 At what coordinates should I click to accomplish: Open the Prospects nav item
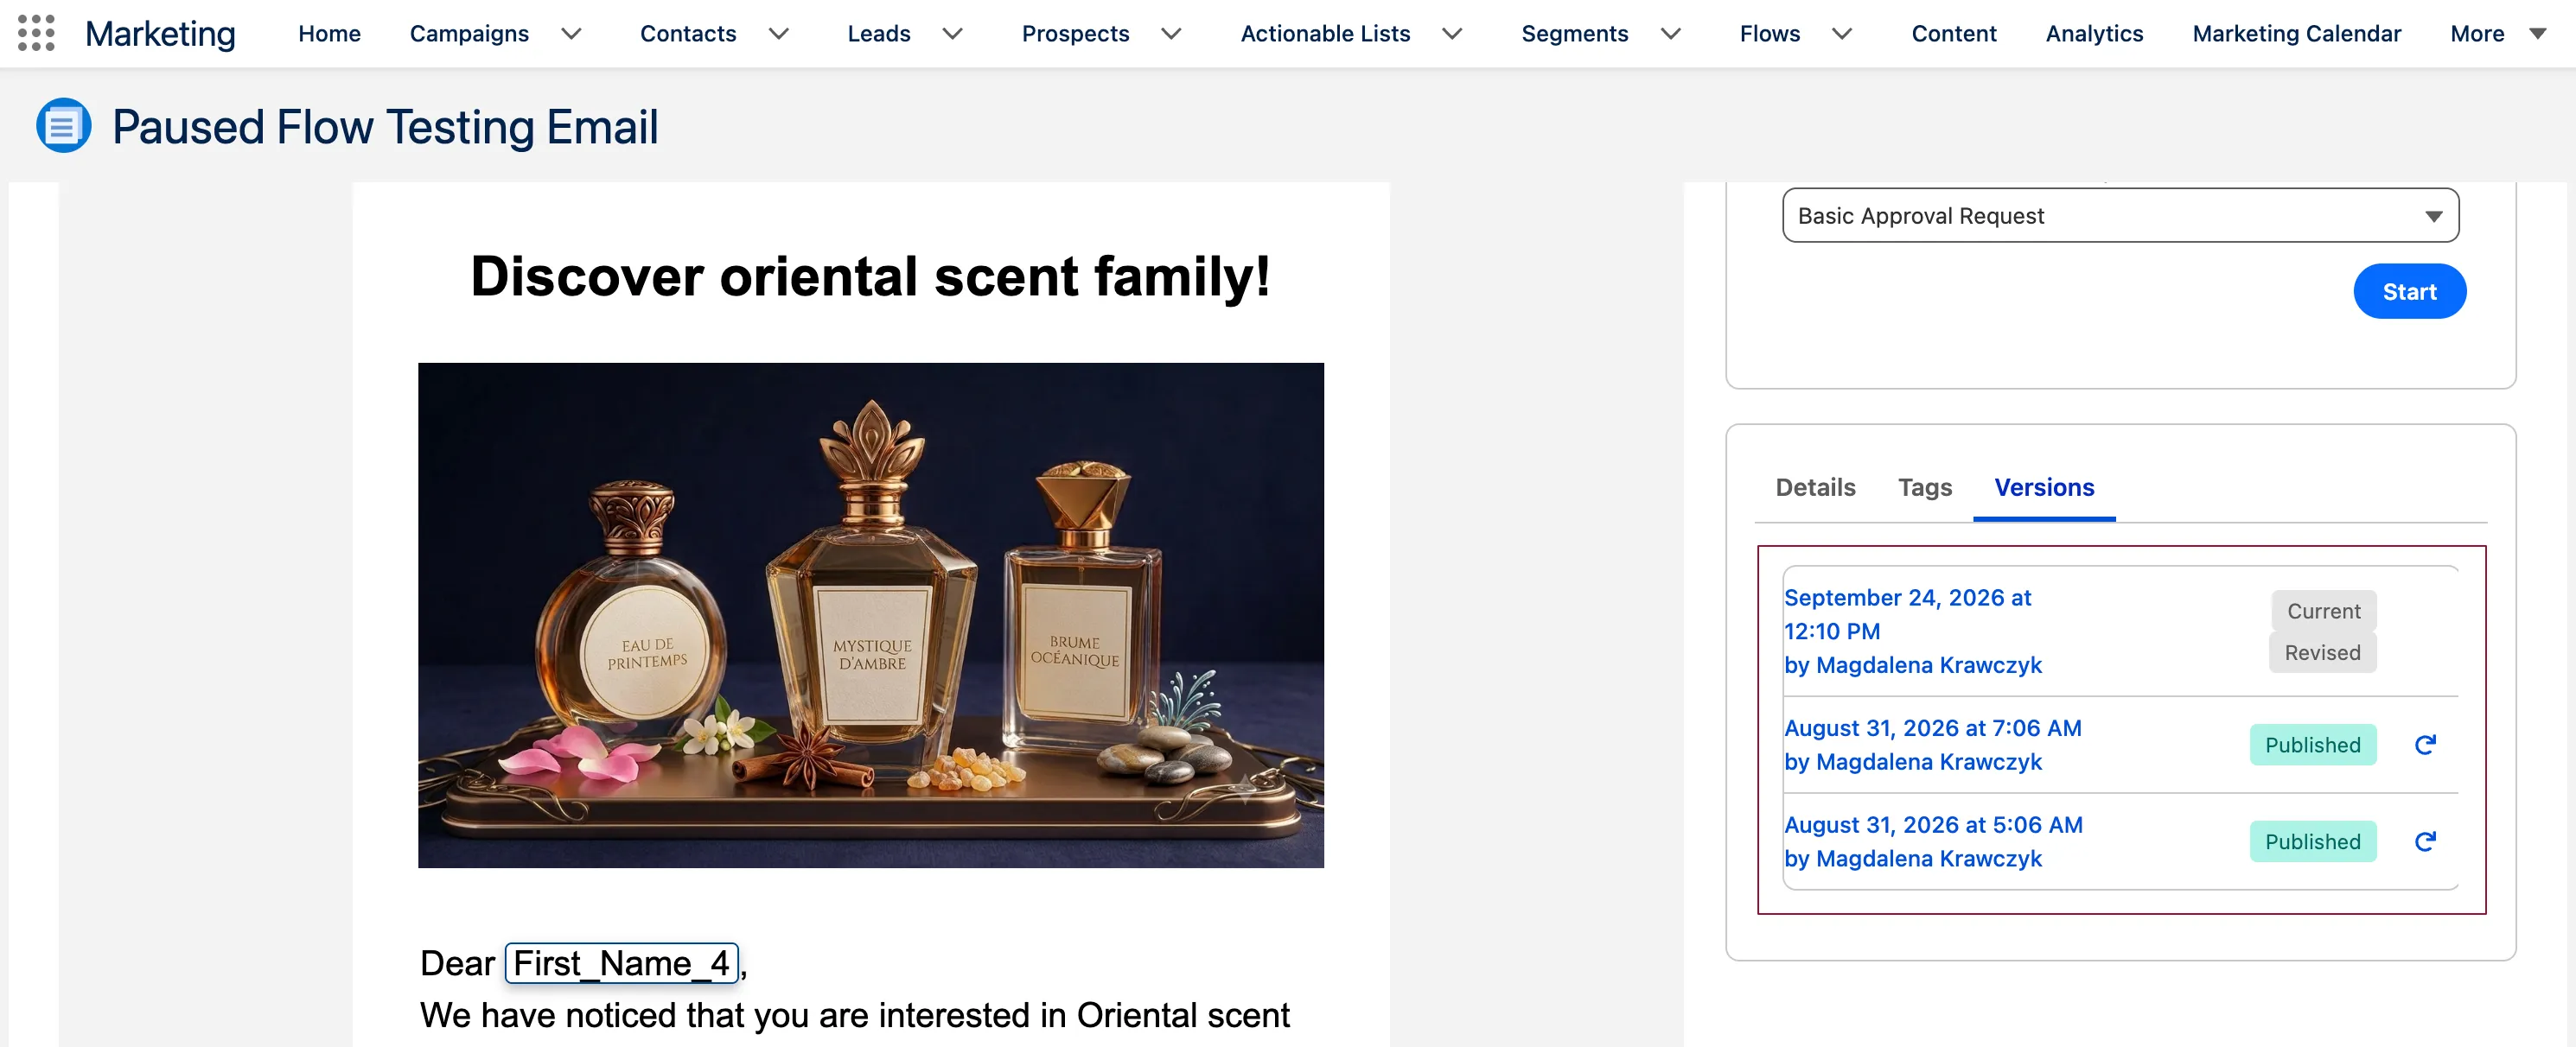click(1075, 34)
